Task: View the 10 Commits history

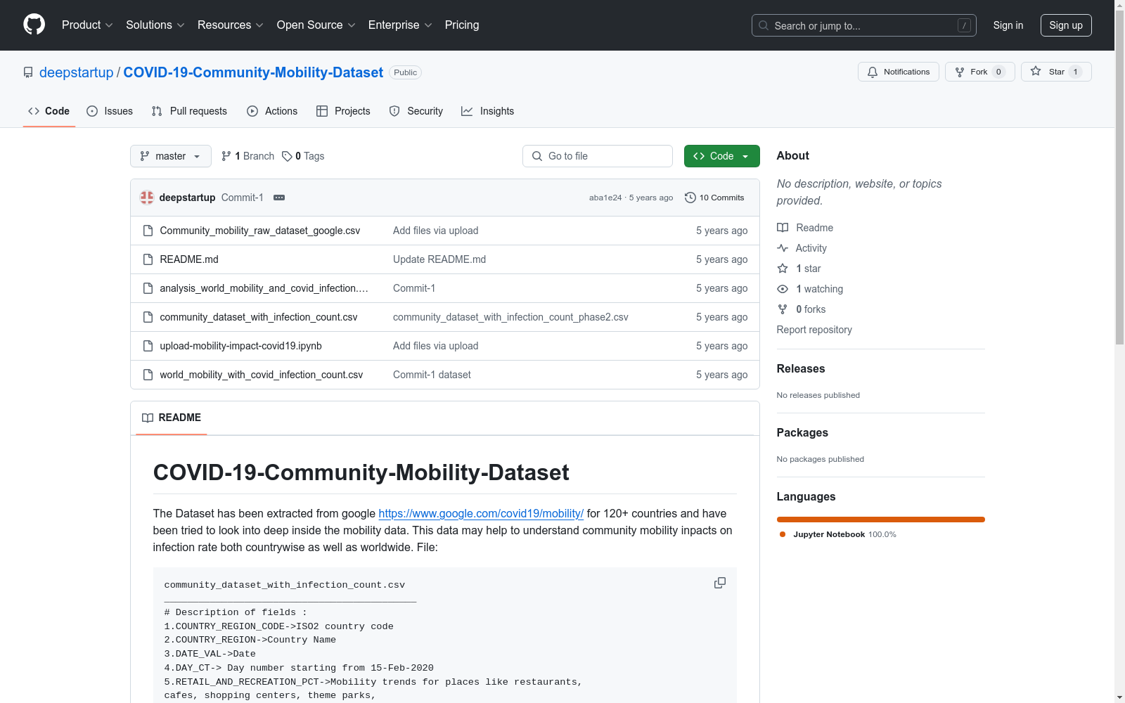Action: coord(714,198)
